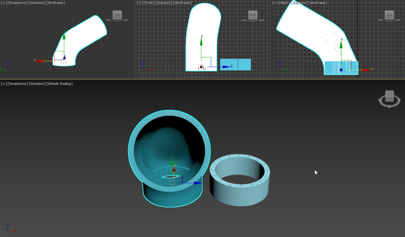Open the [Front] point-of-view label menu
This screenshot has height=237, width=405.
tap(149, 3)
